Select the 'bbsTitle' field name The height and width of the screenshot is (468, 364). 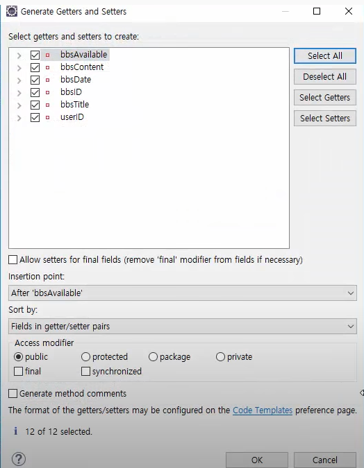point(75,105)
